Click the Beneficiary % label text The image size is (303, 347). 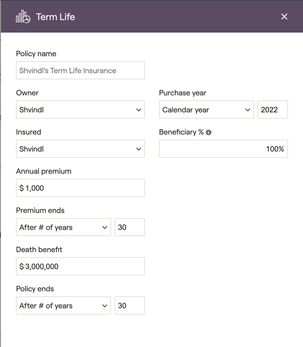coord(181,132)
